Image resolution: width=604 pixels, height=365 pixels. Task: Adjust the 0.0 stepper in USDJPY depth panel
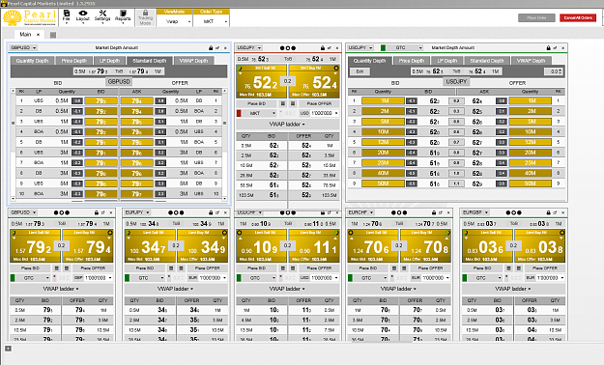pos(554,71)
